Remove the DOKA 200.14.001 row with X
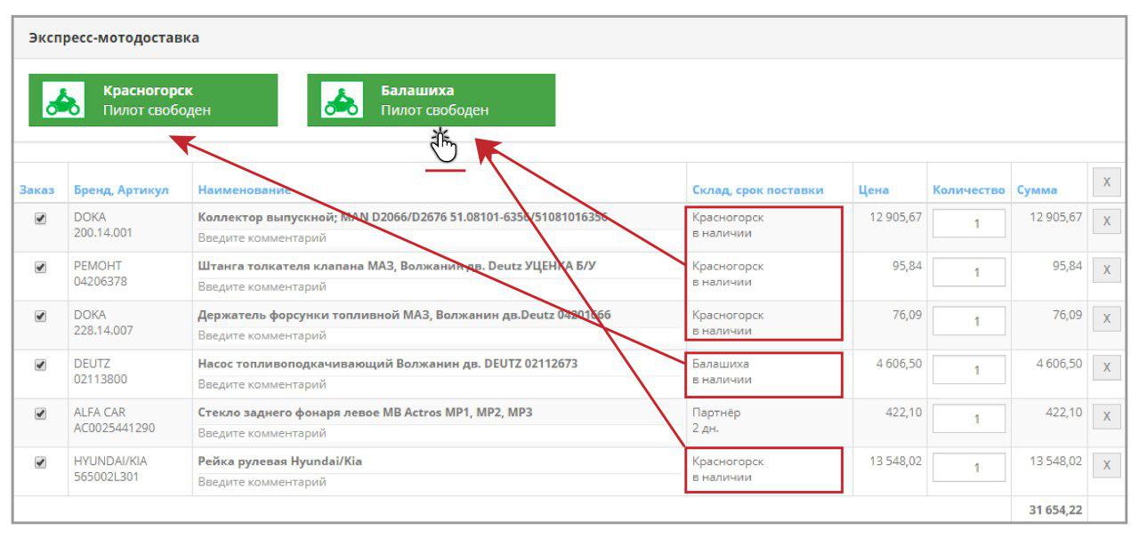This screenshot has width=1139, height=538. tap(1106, 221)
